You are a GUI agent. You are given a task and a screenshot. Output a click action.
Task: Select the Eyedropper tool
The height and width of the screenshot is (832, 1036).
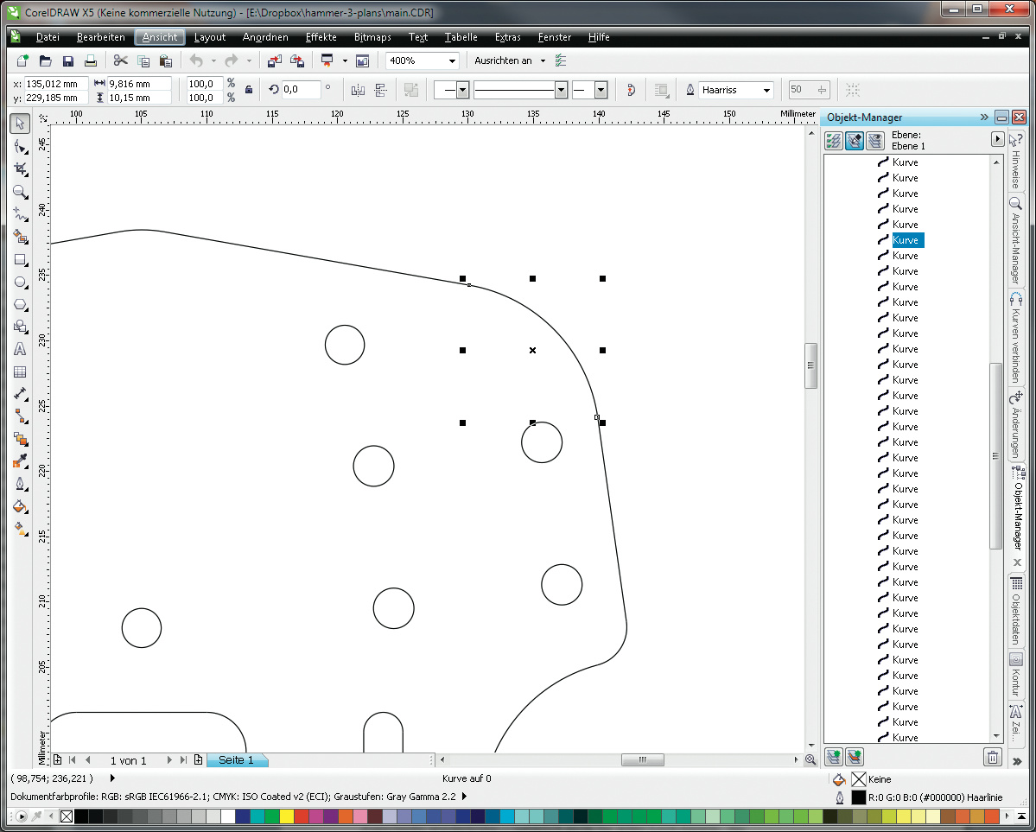tap(21, 461)
